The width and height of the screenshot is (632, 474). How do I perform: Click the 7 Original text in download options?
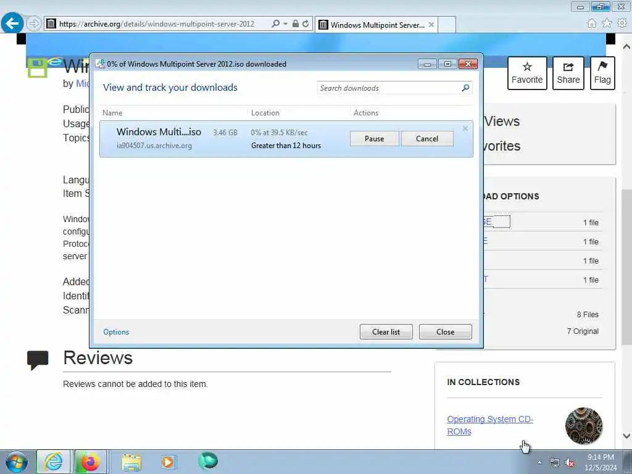583,331
